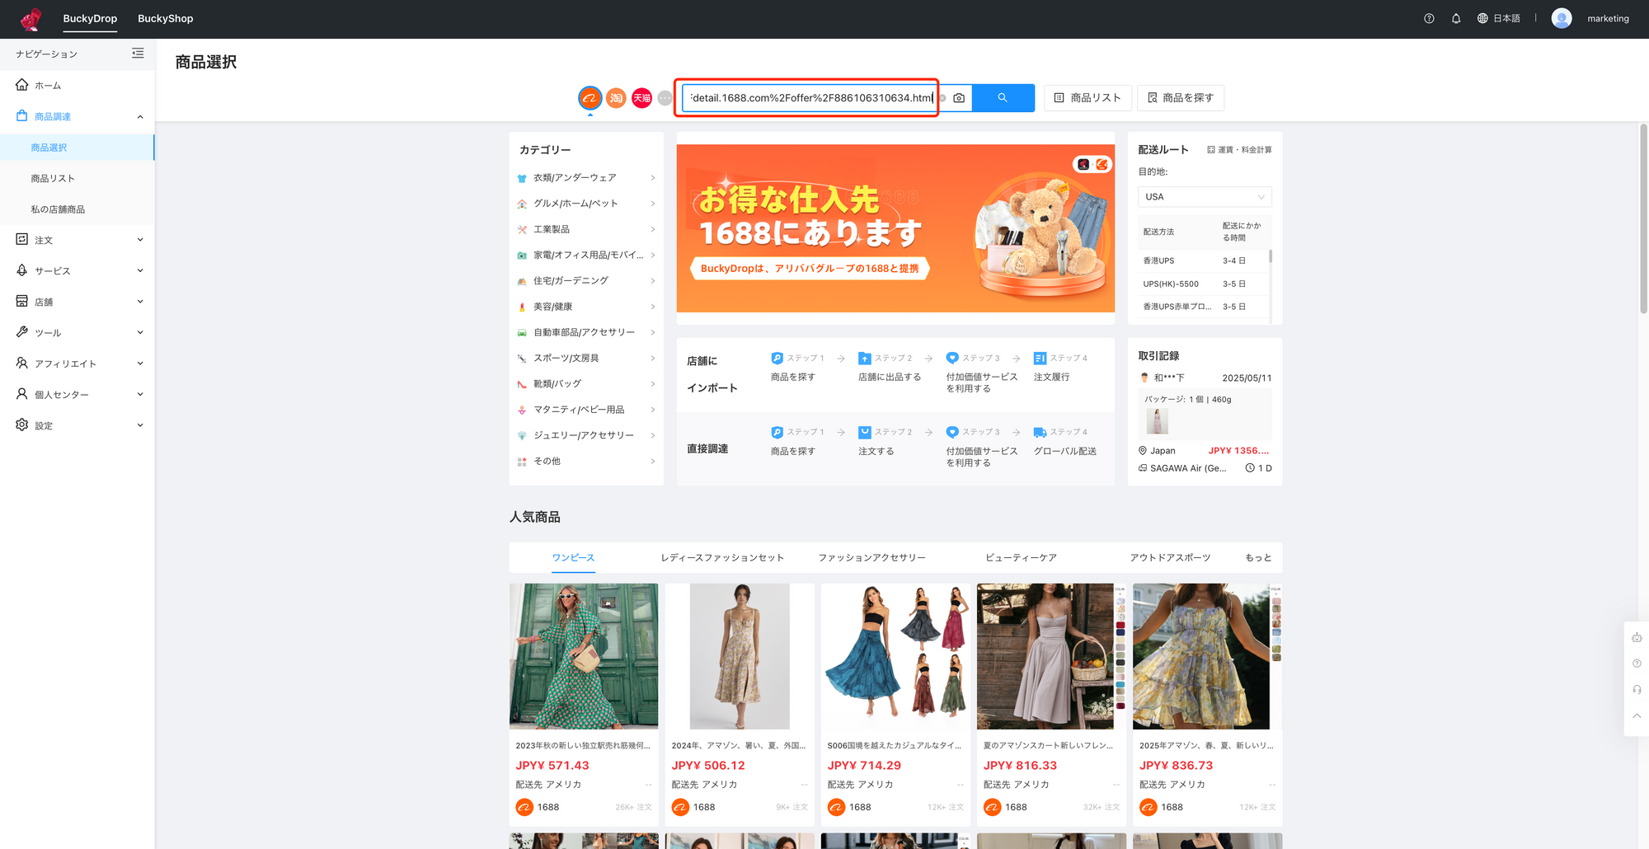Click the 1688 promotional banner
The height and width of the screenshot is (849, 1649).
(895, 228)
